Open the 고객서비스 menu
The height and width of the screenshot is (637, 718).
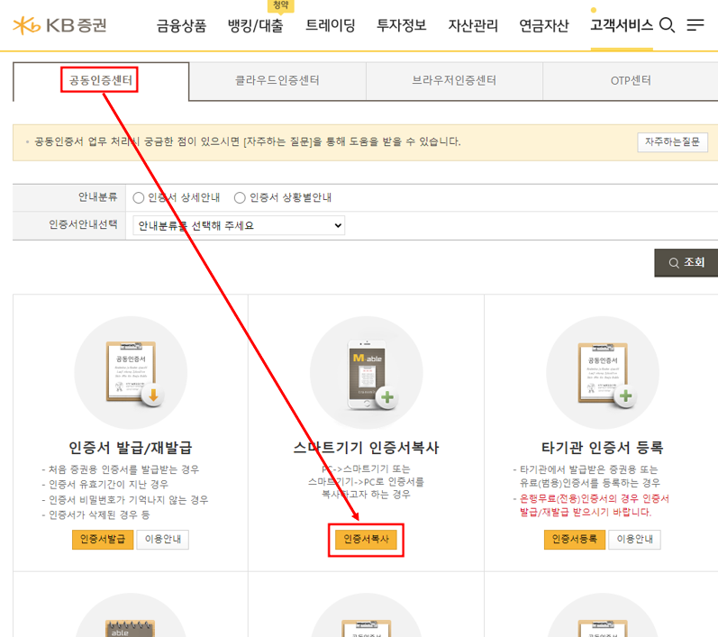click(622, 24)
